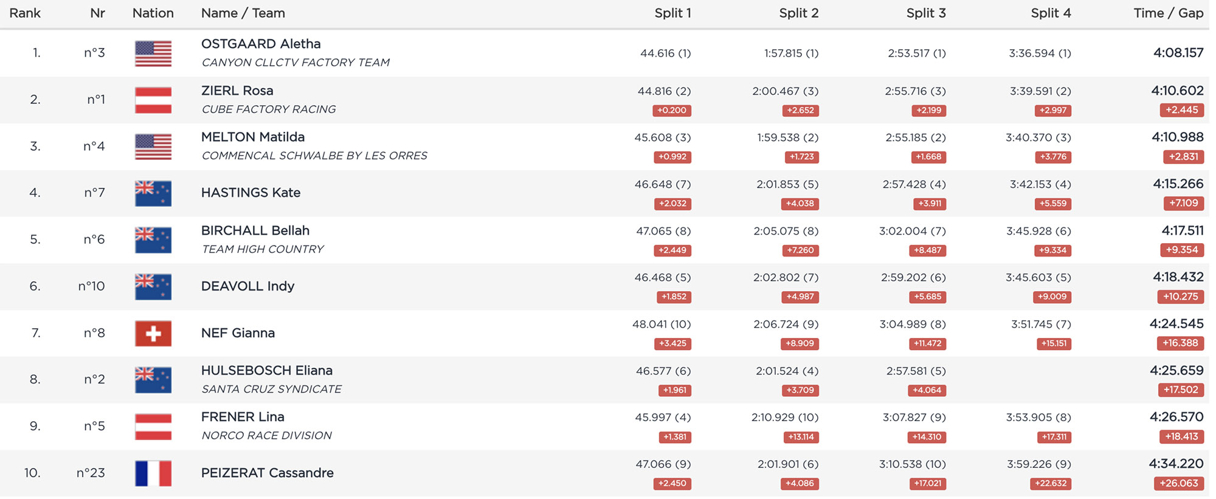Viewport: 1216px width, 499px height.
Task: Select team SANTA CRUZ SYNDICATE
Action: click(x=271, y=389)
